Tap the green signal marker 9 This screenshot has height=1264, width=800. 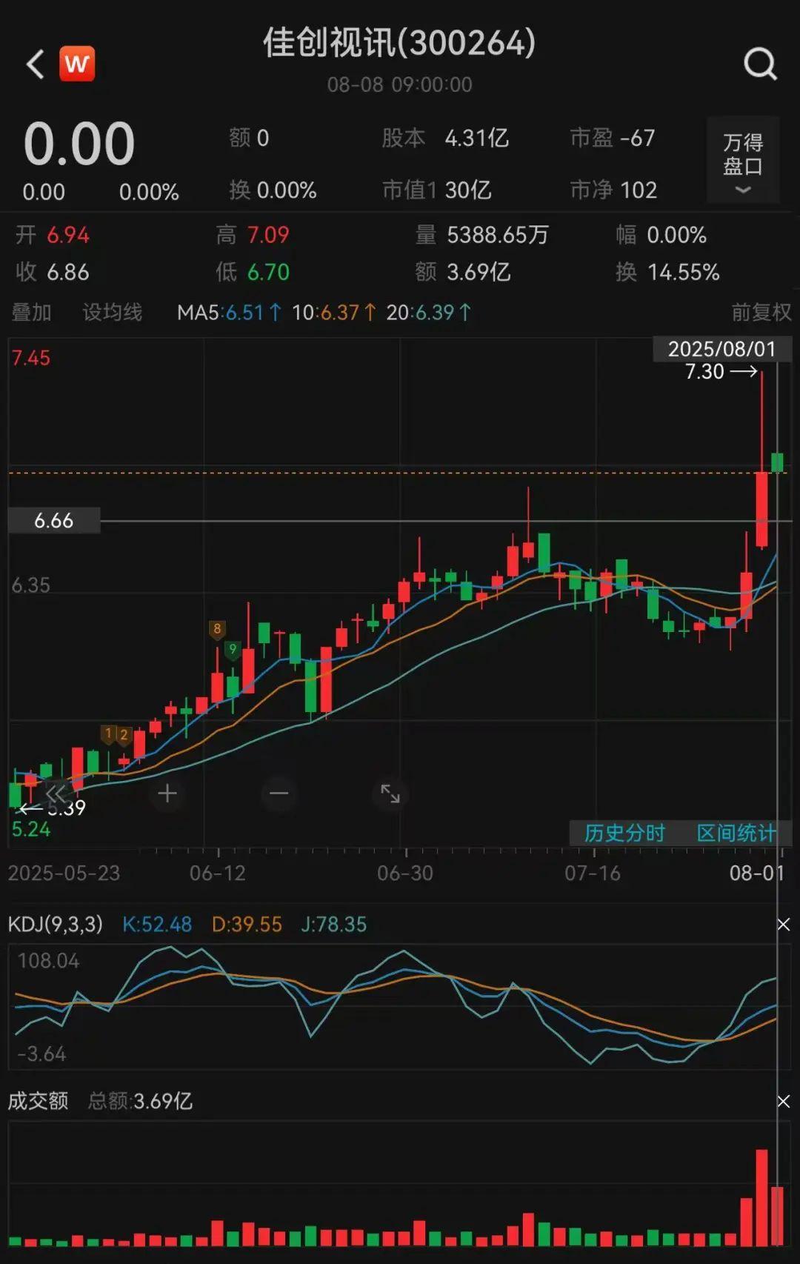click(233, 650)
